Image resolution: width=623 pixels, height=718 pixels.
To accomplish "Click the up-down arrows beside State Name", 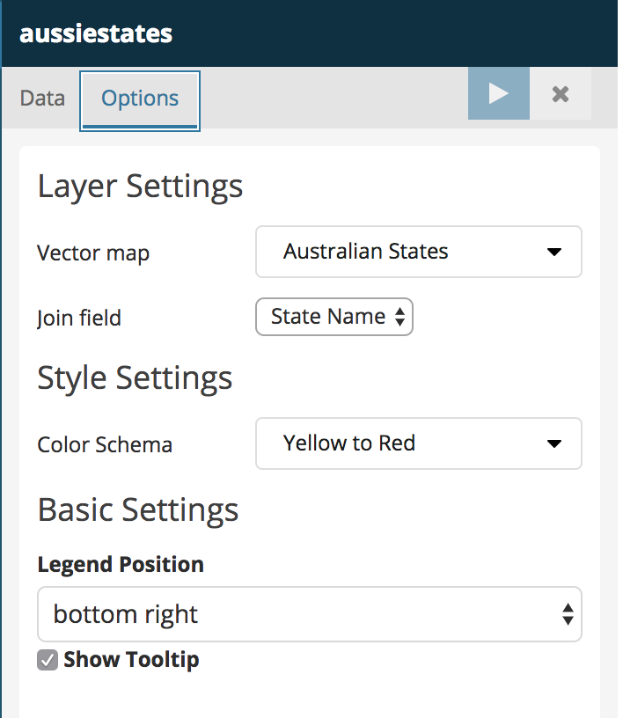I will click(x=399, y=318).
